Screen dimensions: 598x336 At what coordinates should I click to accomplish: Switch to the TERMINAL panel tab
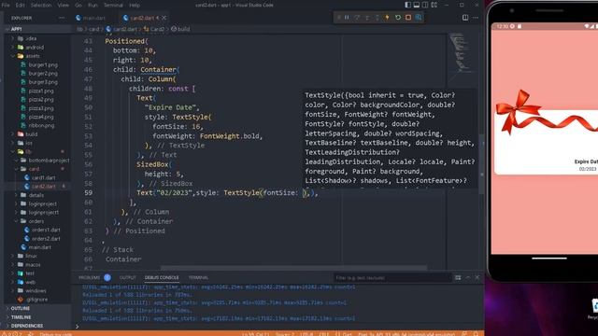point(198,278)
